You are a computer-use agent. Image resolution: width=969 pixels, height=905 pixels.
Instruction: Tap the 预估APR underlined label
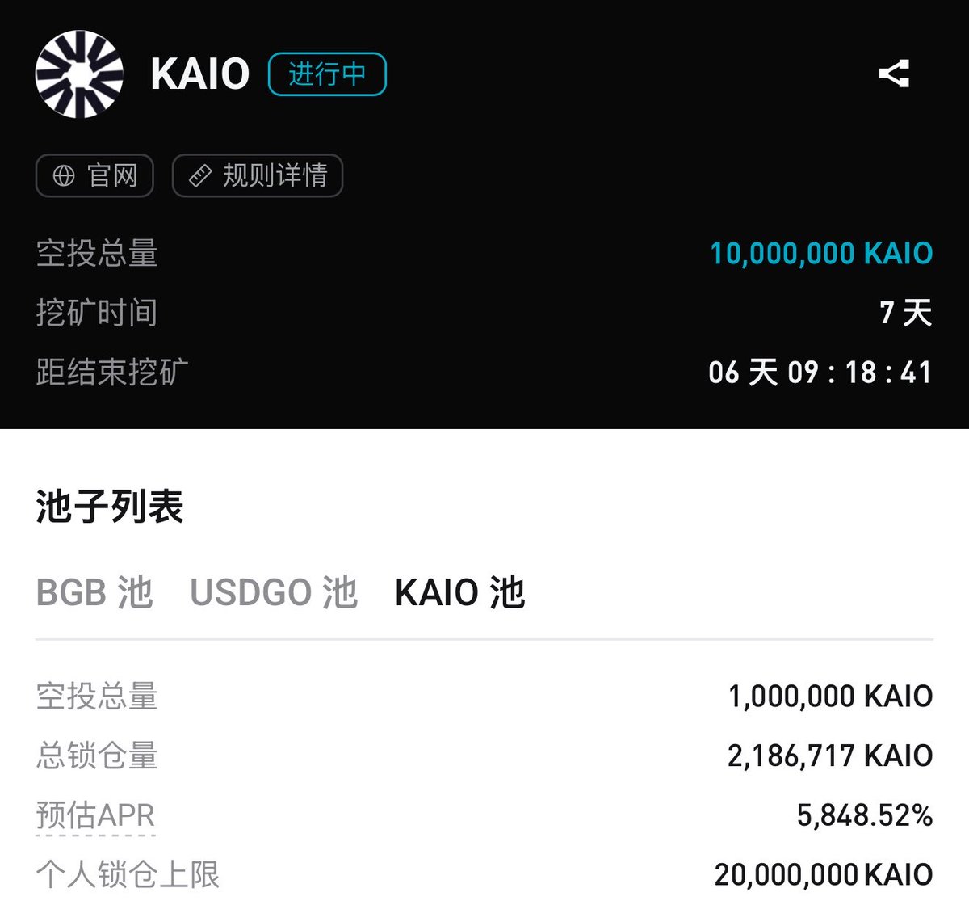click(95, 814)
